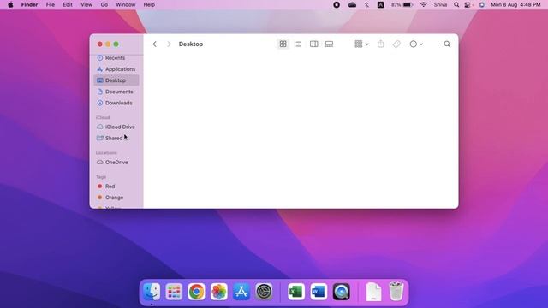Click the battery status indicator

coord(402,5)
